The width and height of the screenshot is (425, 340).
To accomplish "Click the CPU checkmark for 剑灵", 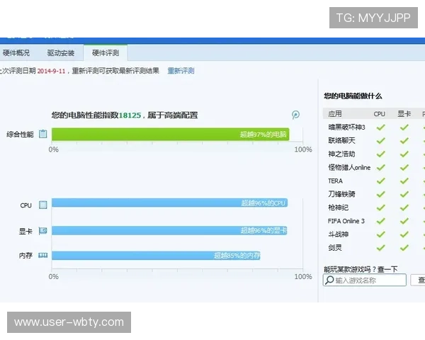I will pos(381,247).
